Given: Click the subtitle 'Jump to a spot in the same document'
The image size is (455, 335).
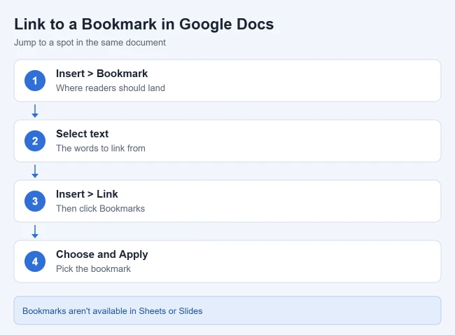Looking at the screenshot, I should (90, 43).
